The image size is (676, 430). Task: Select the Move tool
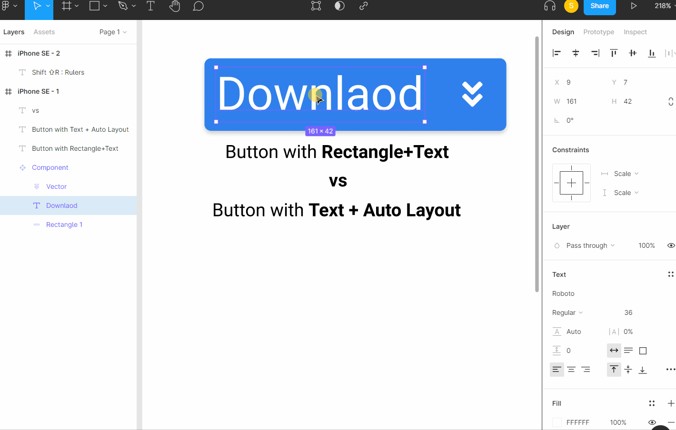tap(37, 6)
